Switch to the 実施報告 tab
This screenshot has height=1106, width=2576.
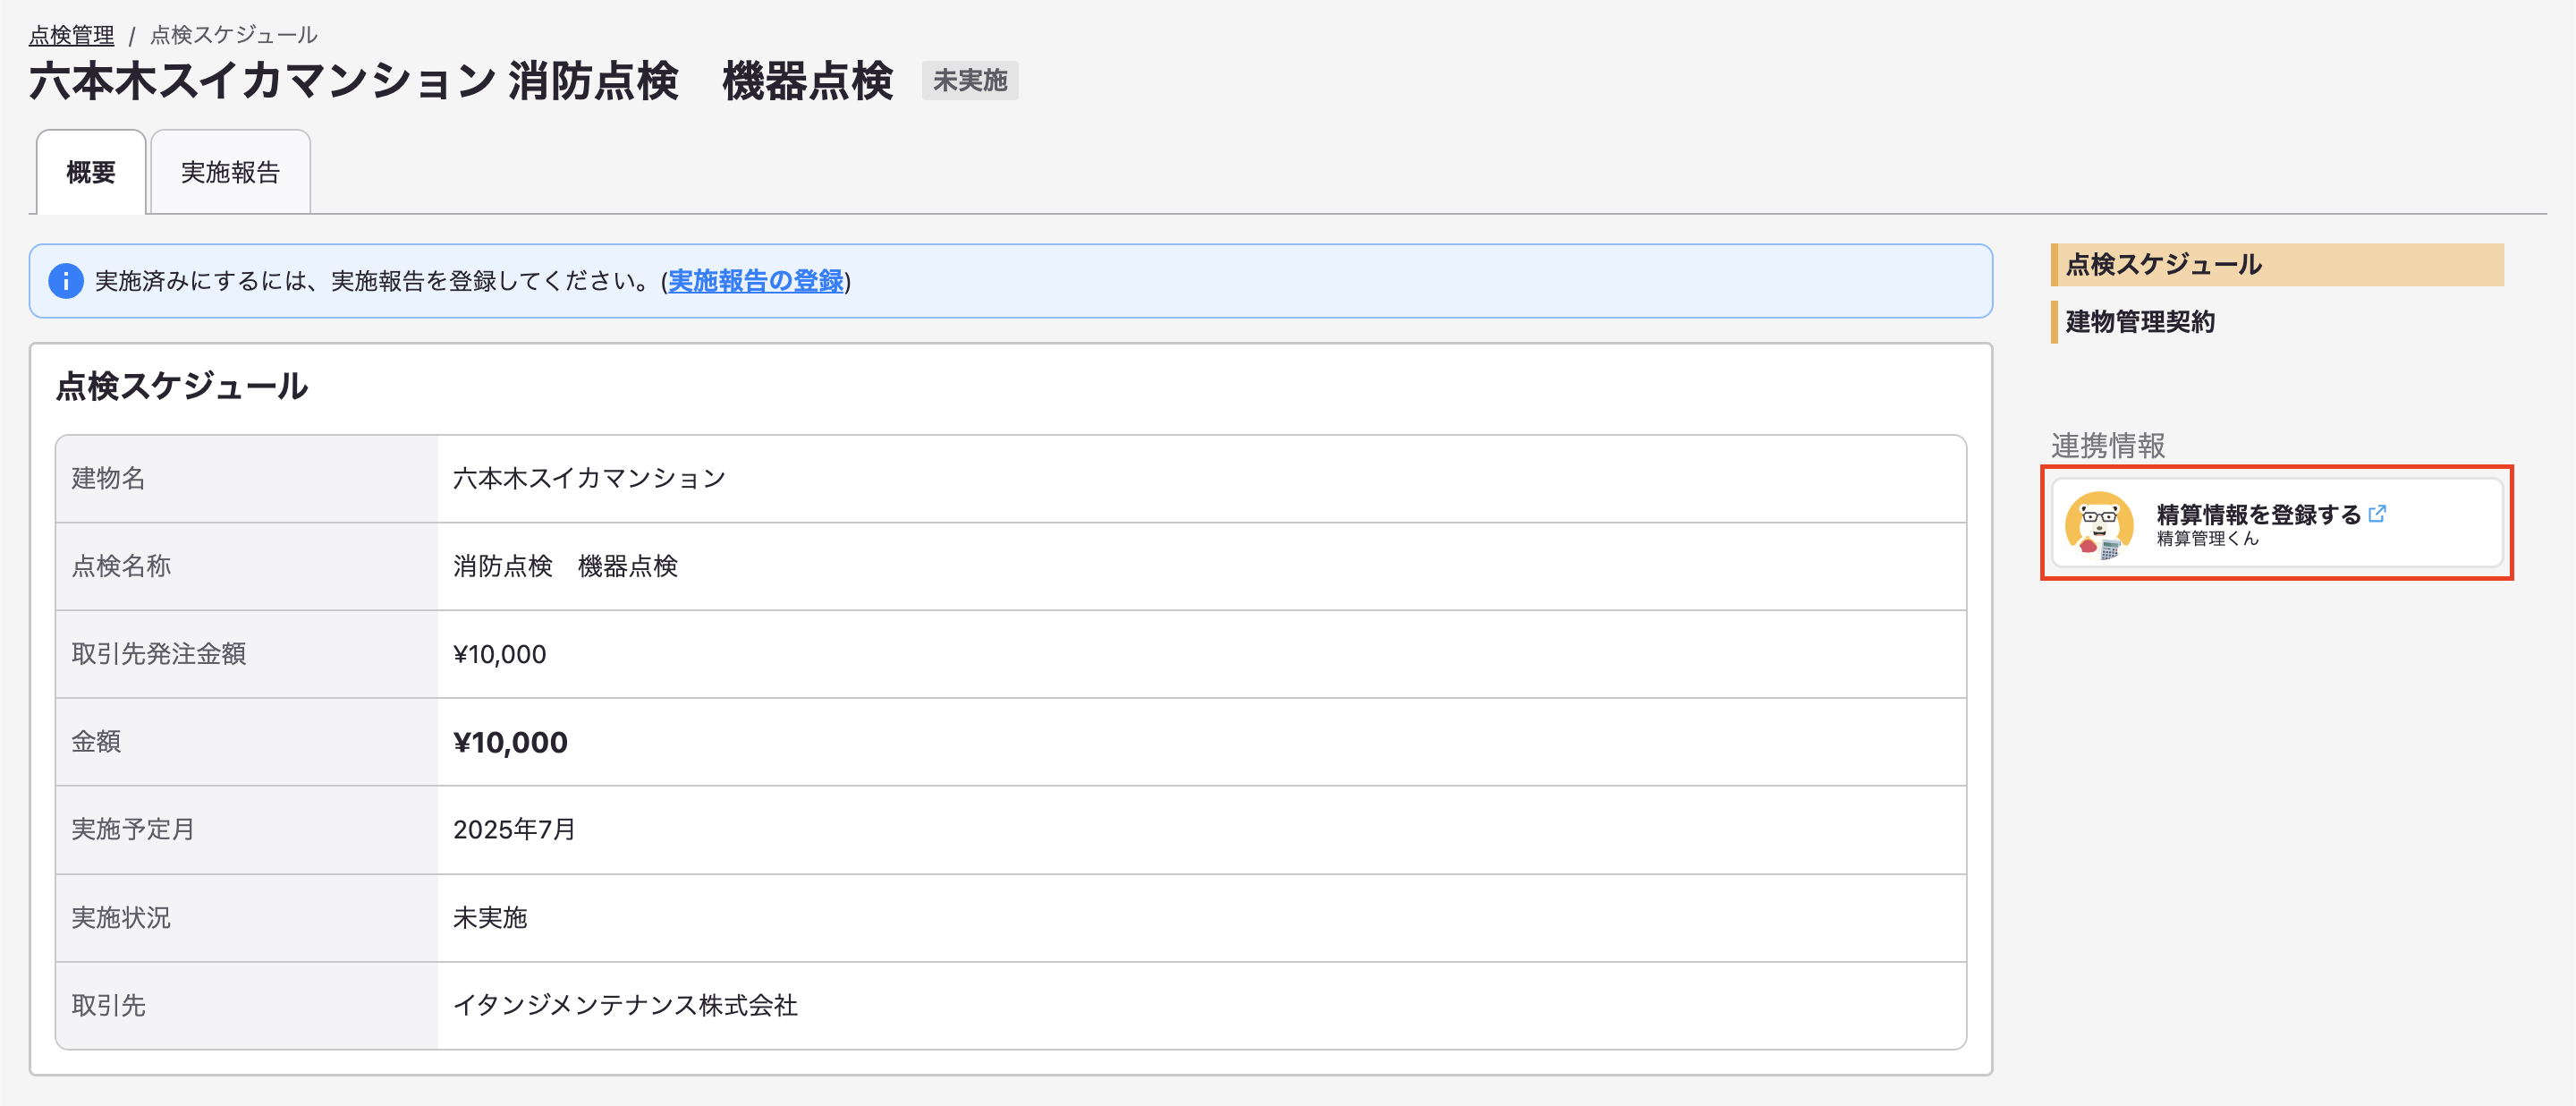(x=230, y=172)
